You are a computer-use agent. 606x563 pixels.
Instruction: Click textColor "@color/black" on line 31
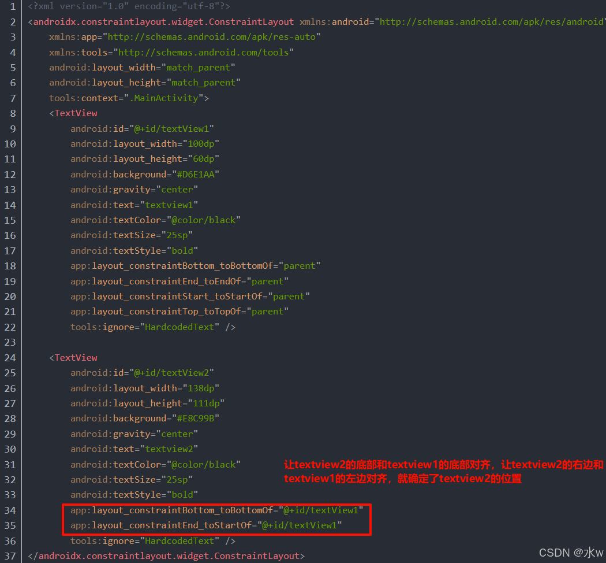[x=155, y=465]
